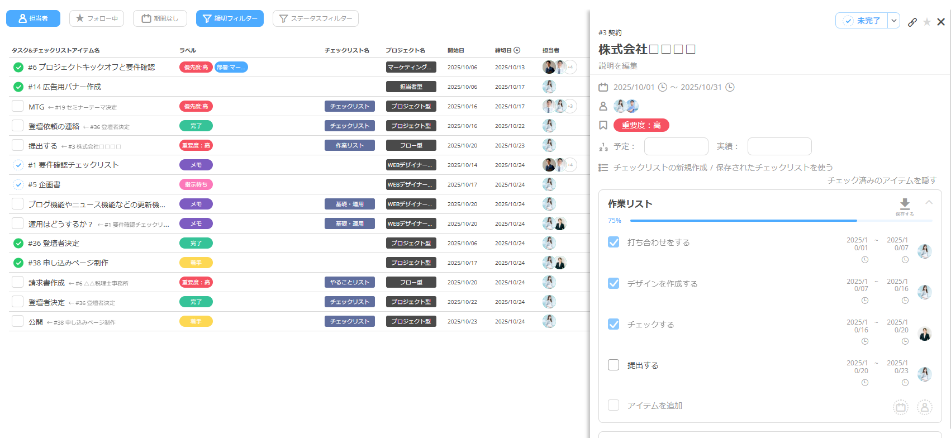Click clock under 2025/10/01 for 打ち合わせをする

(x=865, y=260)
